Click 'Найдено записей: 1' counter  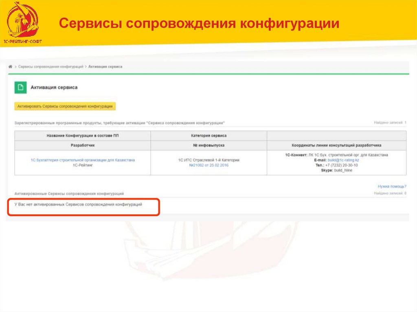coord(390,122)
